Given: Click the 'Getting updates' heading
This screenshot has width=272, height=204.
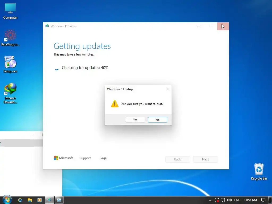Looking at the screenshot, I should click(82, 46).
